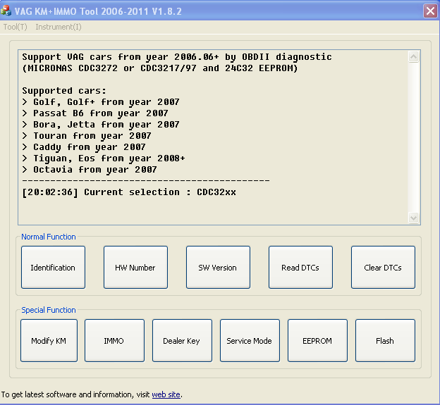
Task: Read the HW Number
Action: [x=135, y=268]
